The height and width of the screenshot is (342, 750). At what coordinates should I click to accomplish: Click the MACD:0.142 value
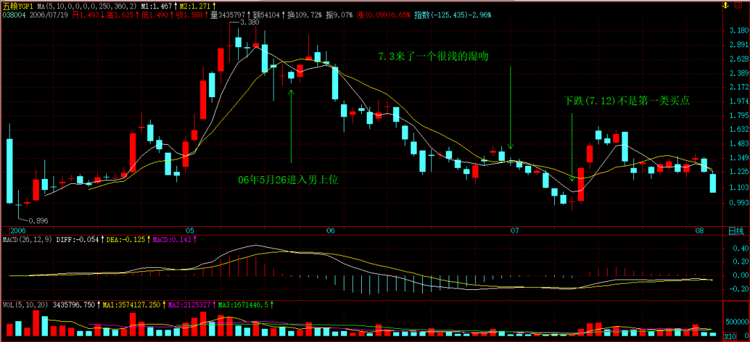click(x=172, y=239)
